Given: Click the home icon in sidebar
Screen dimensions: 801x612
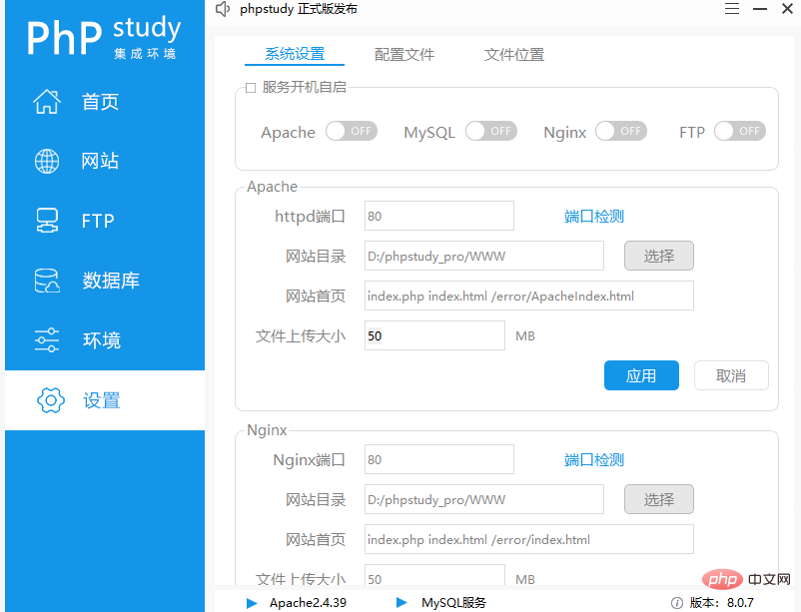Looking at the screenshot, I should tap(47, 101).
